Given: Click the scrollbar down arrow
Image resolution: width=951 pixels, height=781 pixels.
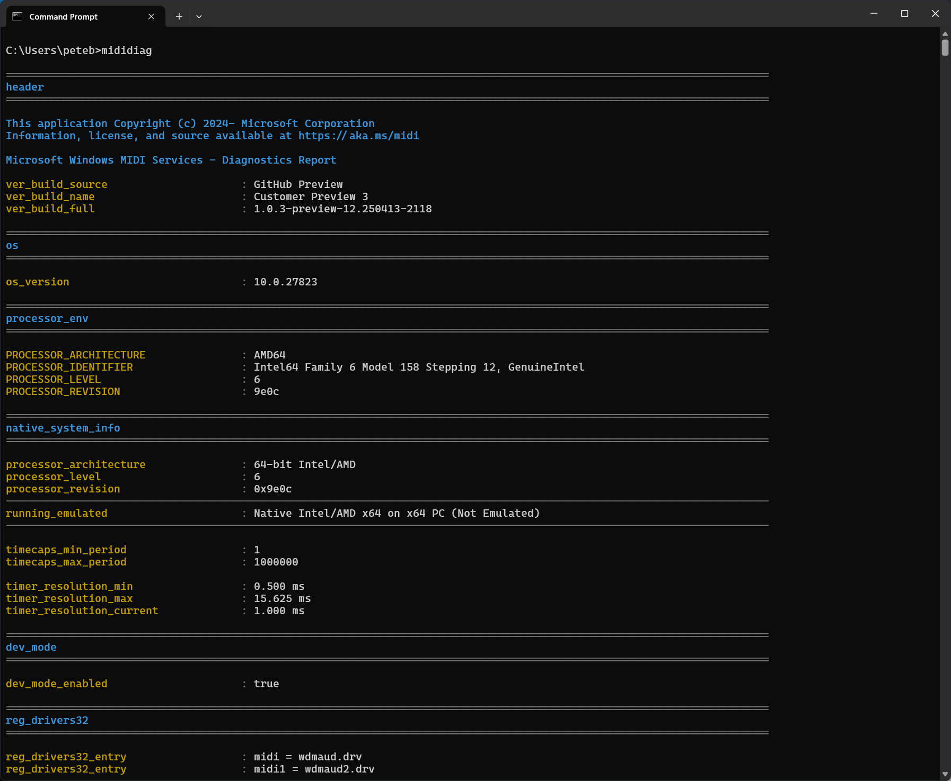Looking at the screenshot, I should point(945,774).
